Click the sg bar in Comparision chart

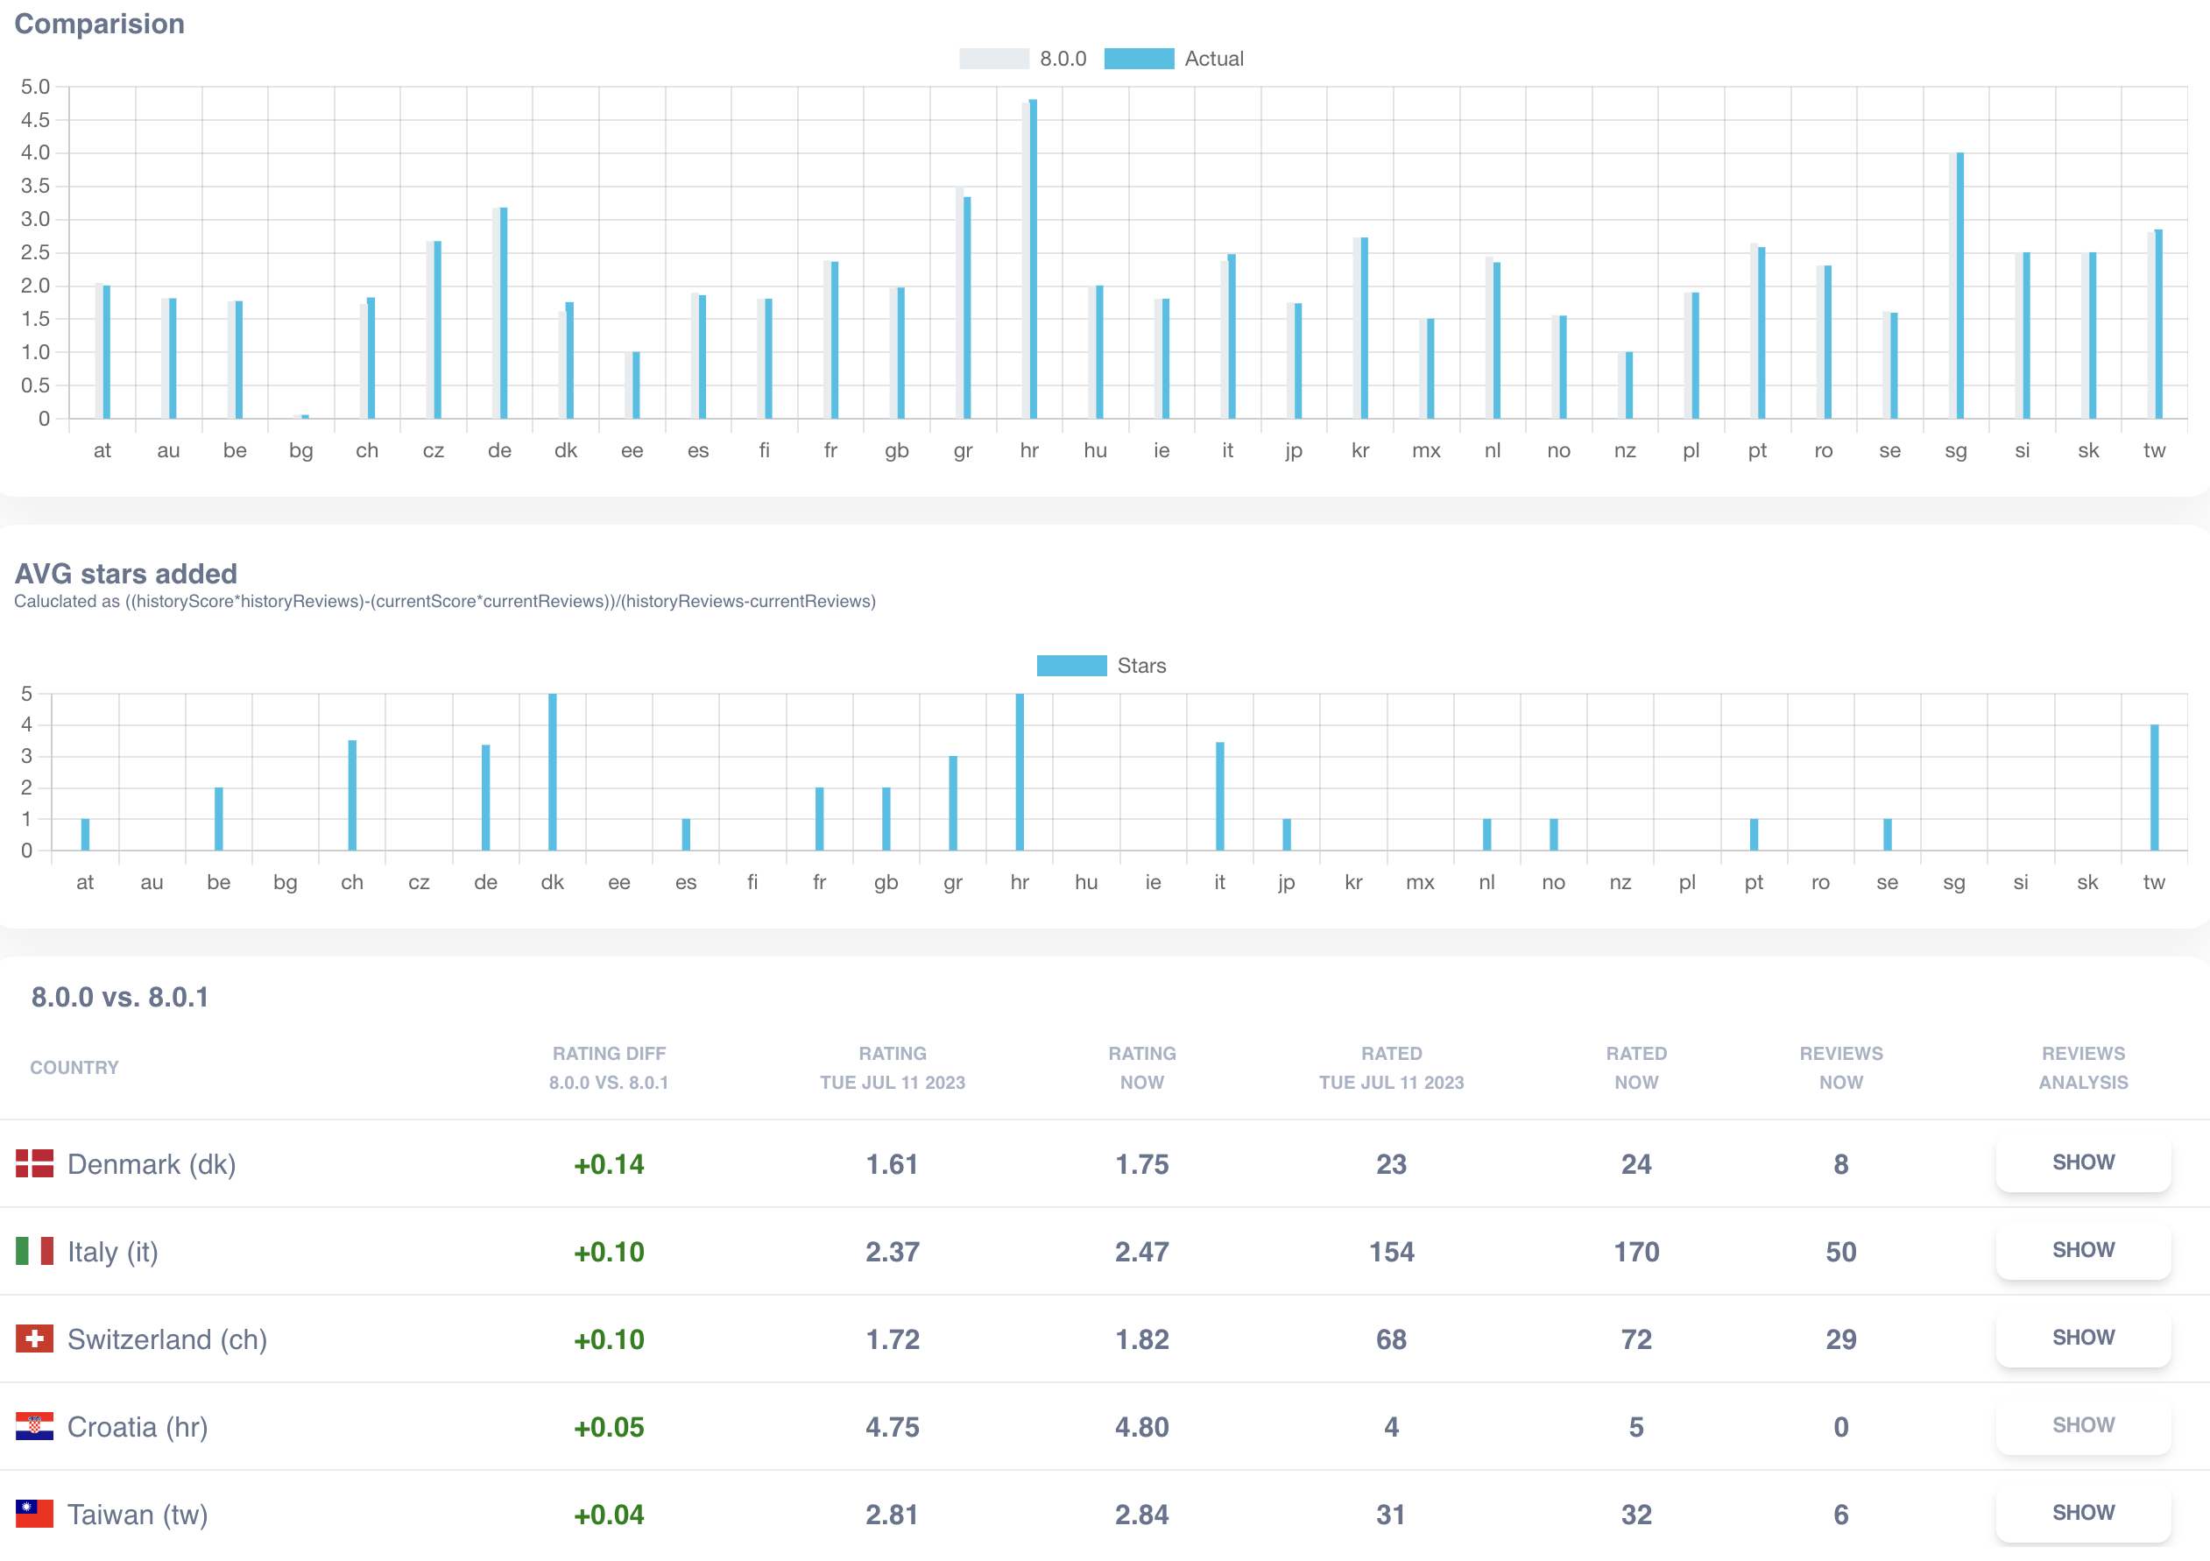click(1959, 286)
